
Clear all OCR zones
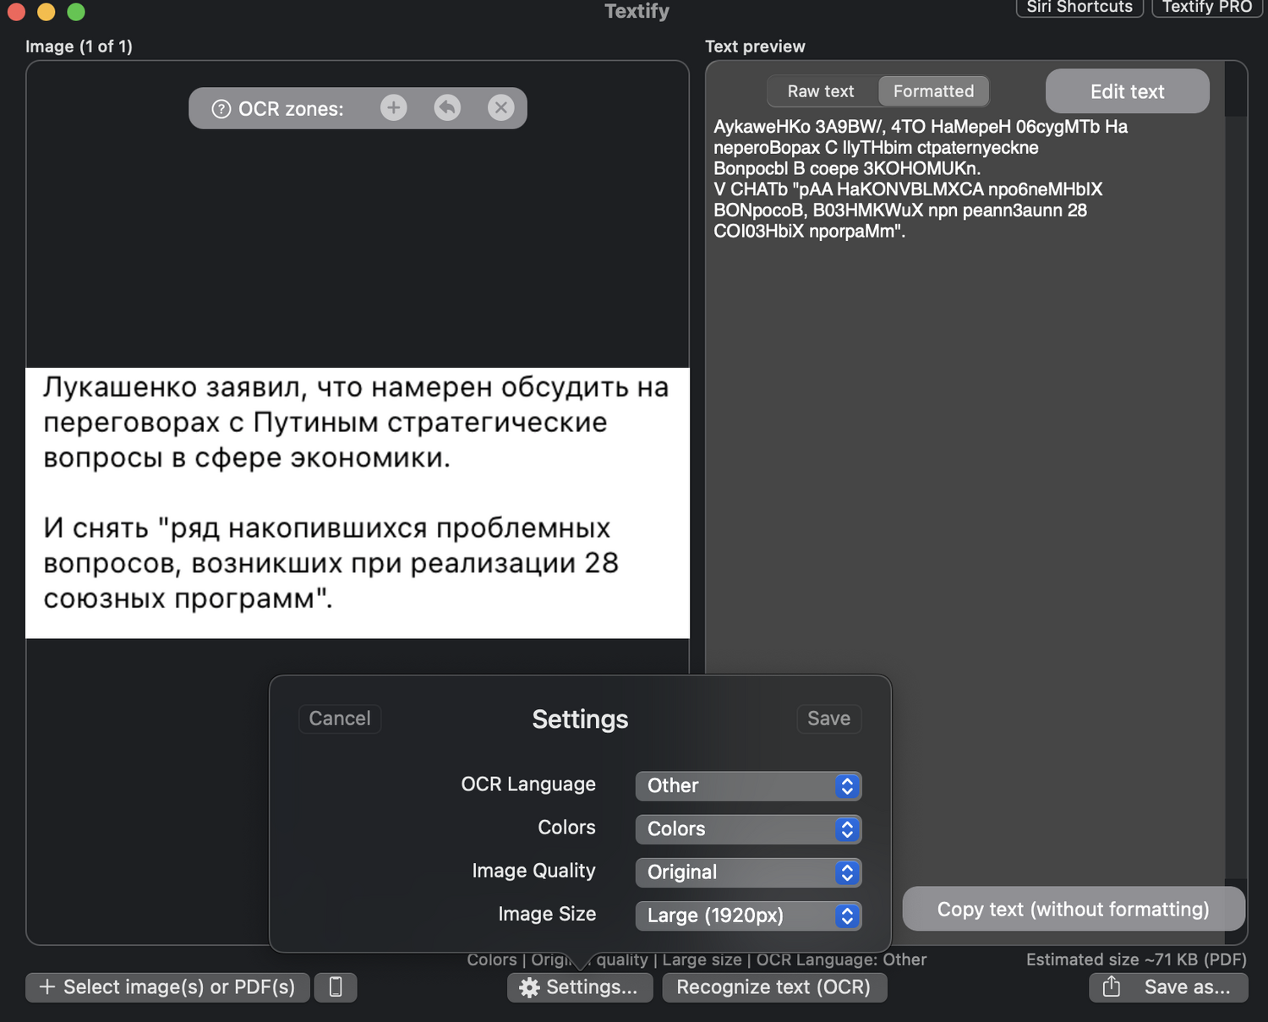[x=501, y=108]
